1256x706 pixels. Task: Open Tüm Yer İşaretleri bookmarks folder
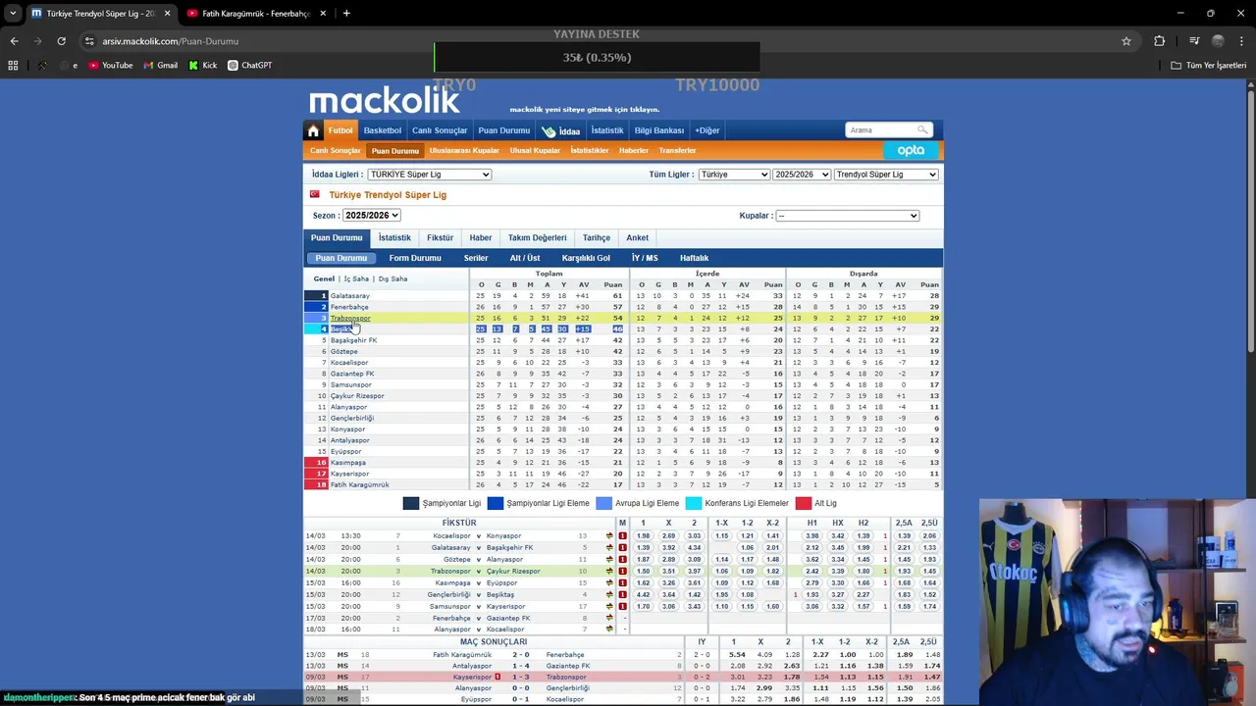coord(1209,65)
